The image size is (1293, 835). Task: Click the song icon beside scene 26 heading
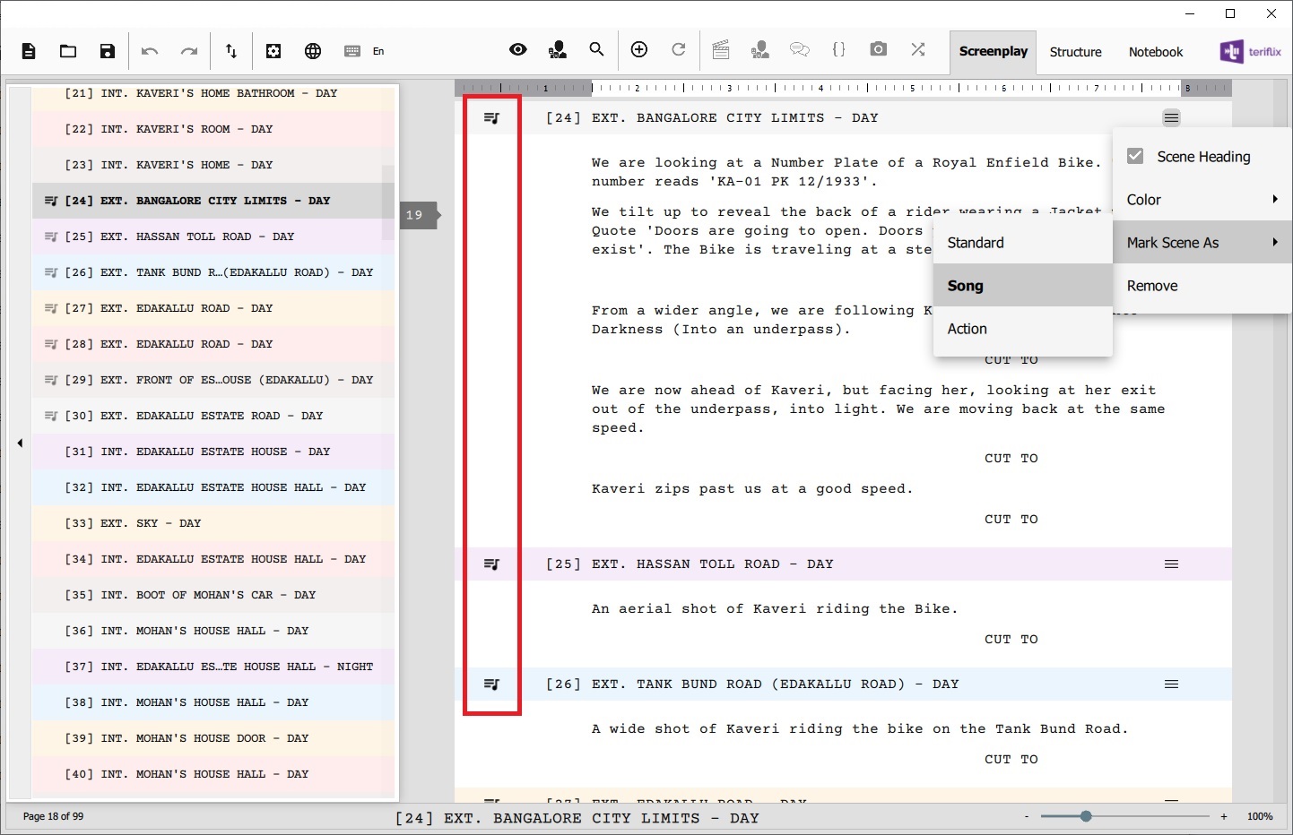491,684
